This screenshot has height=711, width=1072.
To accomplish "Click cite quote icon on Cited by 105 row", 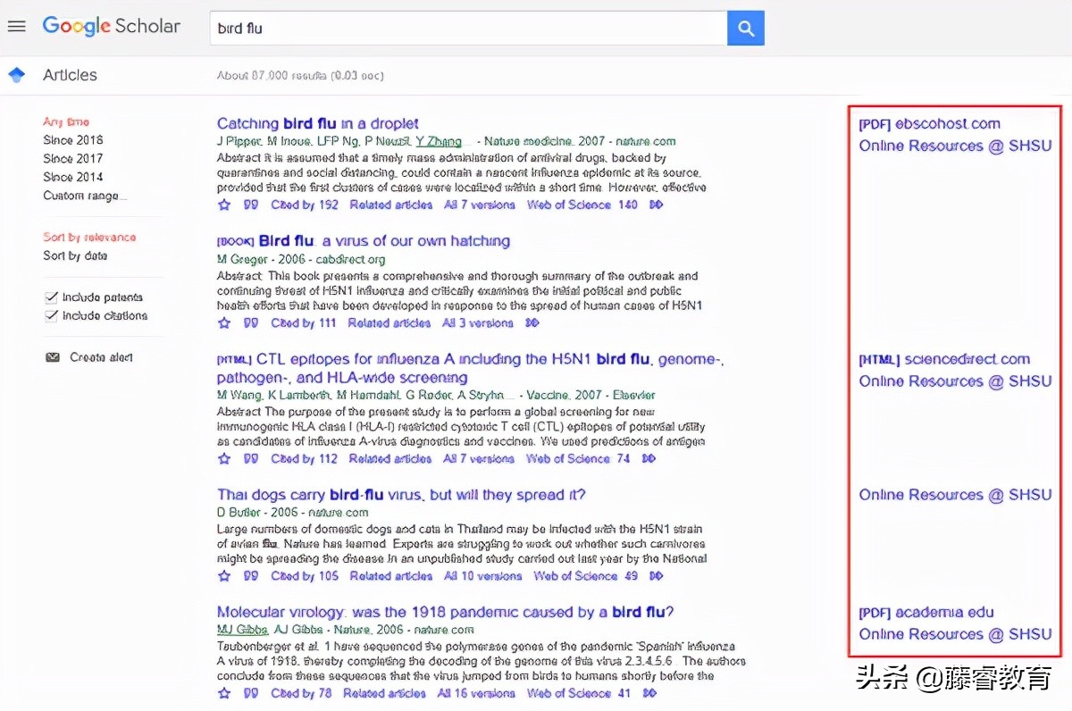I will tap(251, 576).
